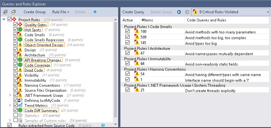
Task: Click the Trend Metrics chart icon
Action: click(20, 105)
